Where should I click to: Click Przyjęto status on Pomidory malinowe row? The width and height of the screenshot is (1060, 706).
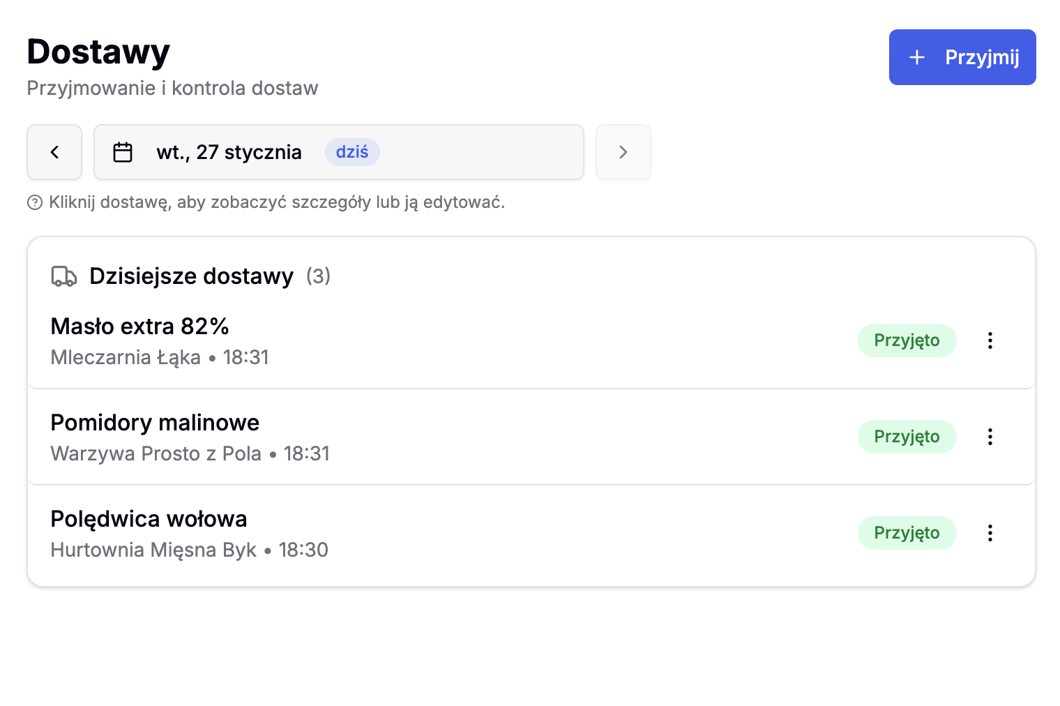click(x=907, y=437)
